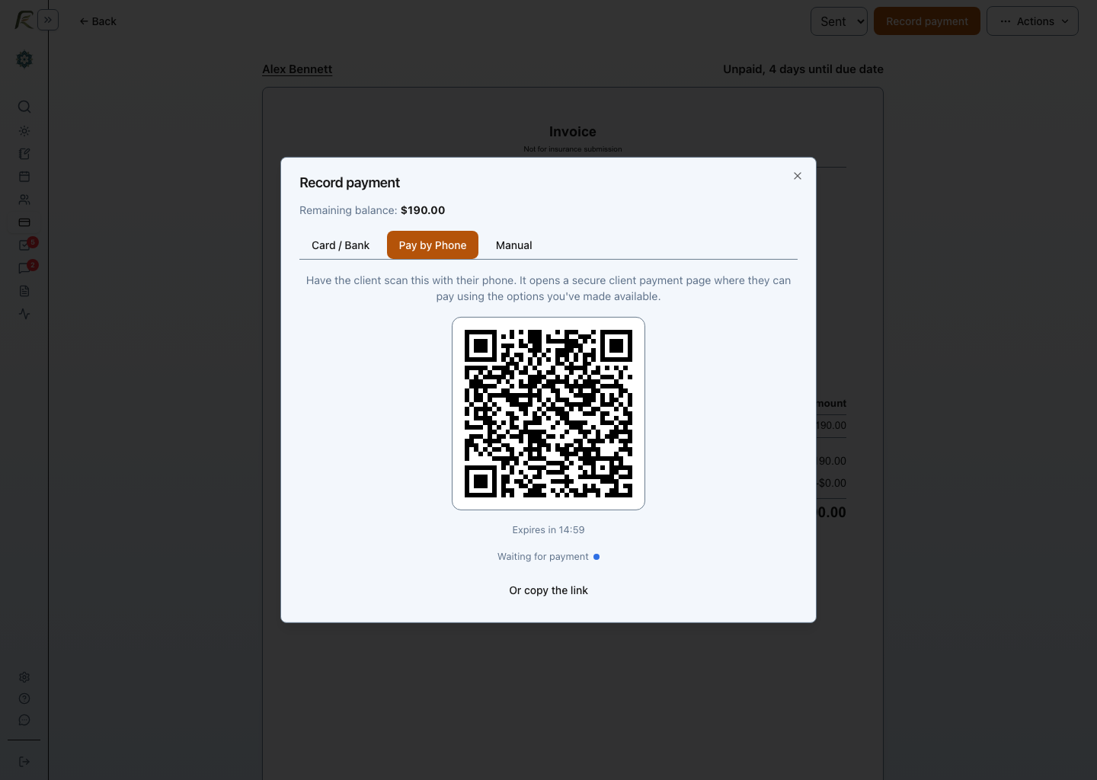Open the Billing card icon in sidebar
This screenshot has height=780, width=1097.
24,222
